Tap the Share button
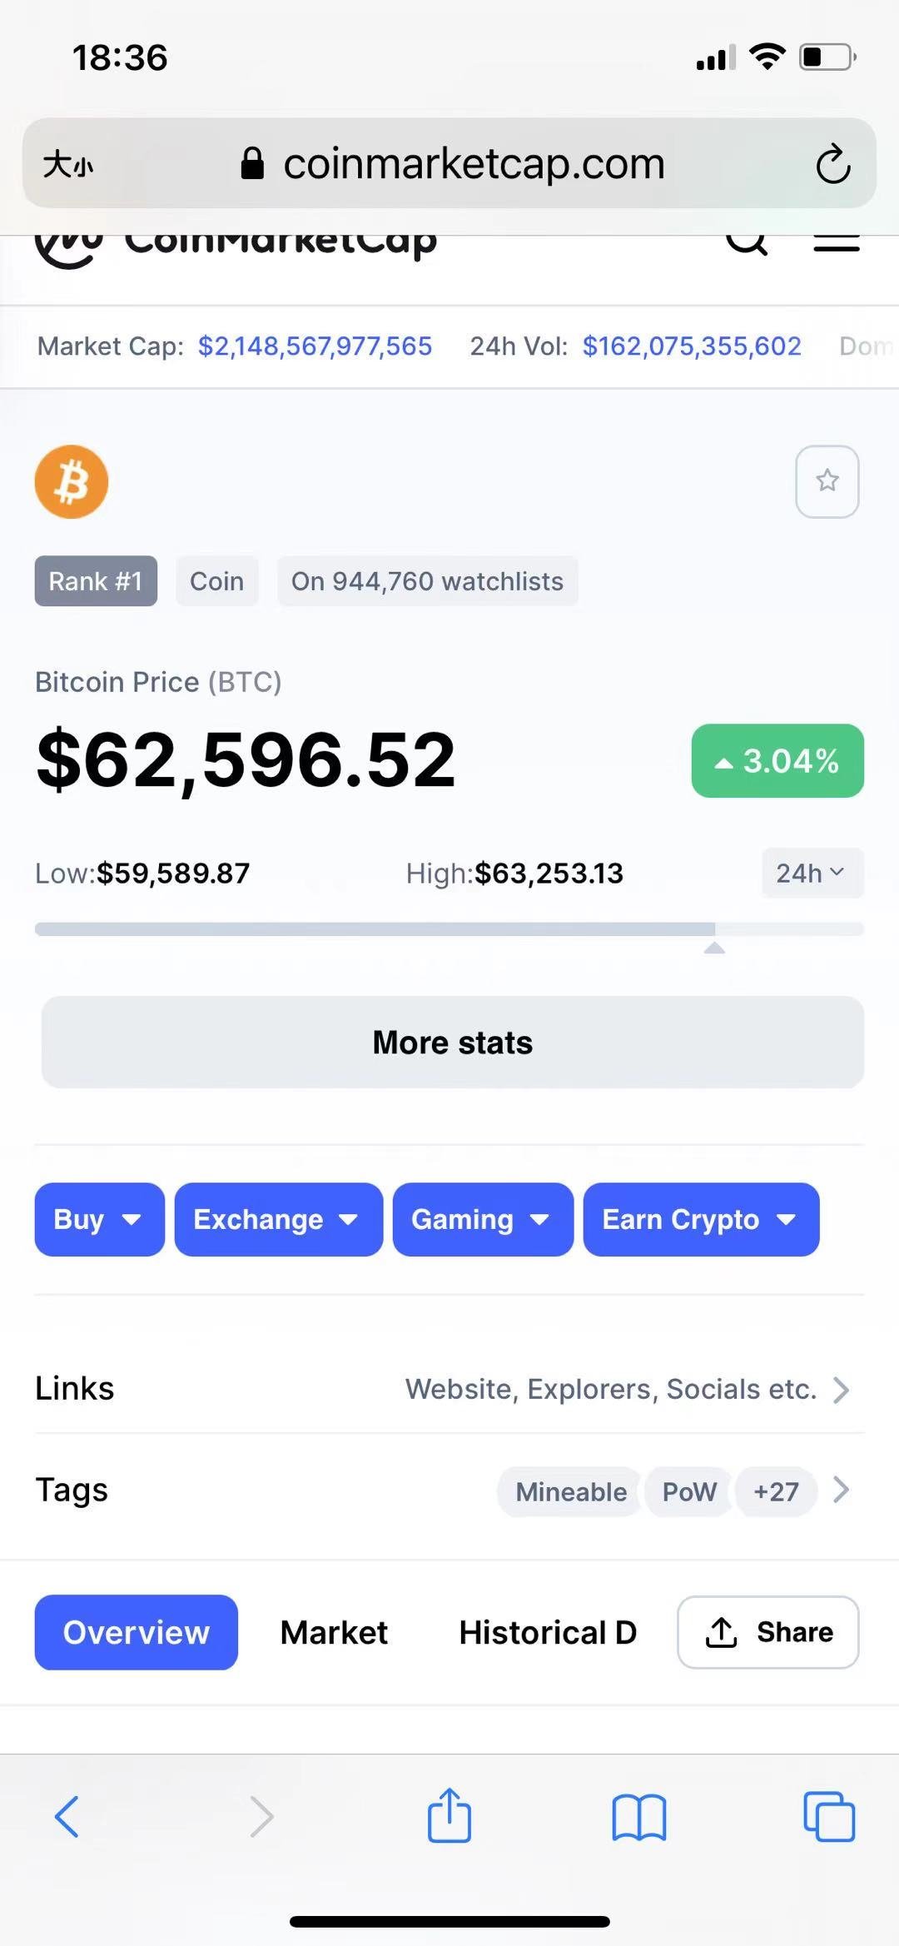 [x=768, y=1632]
